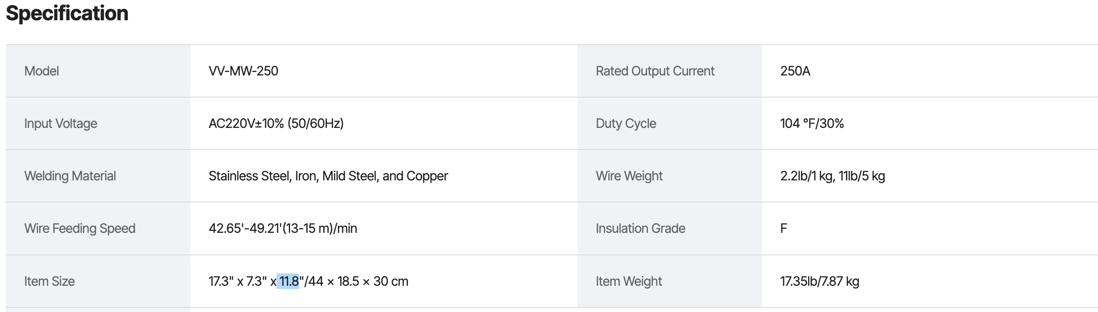The height and width of the screenshot is (312, 1098).
Task: Click the Wire Weight label
Action: [629, 176]
